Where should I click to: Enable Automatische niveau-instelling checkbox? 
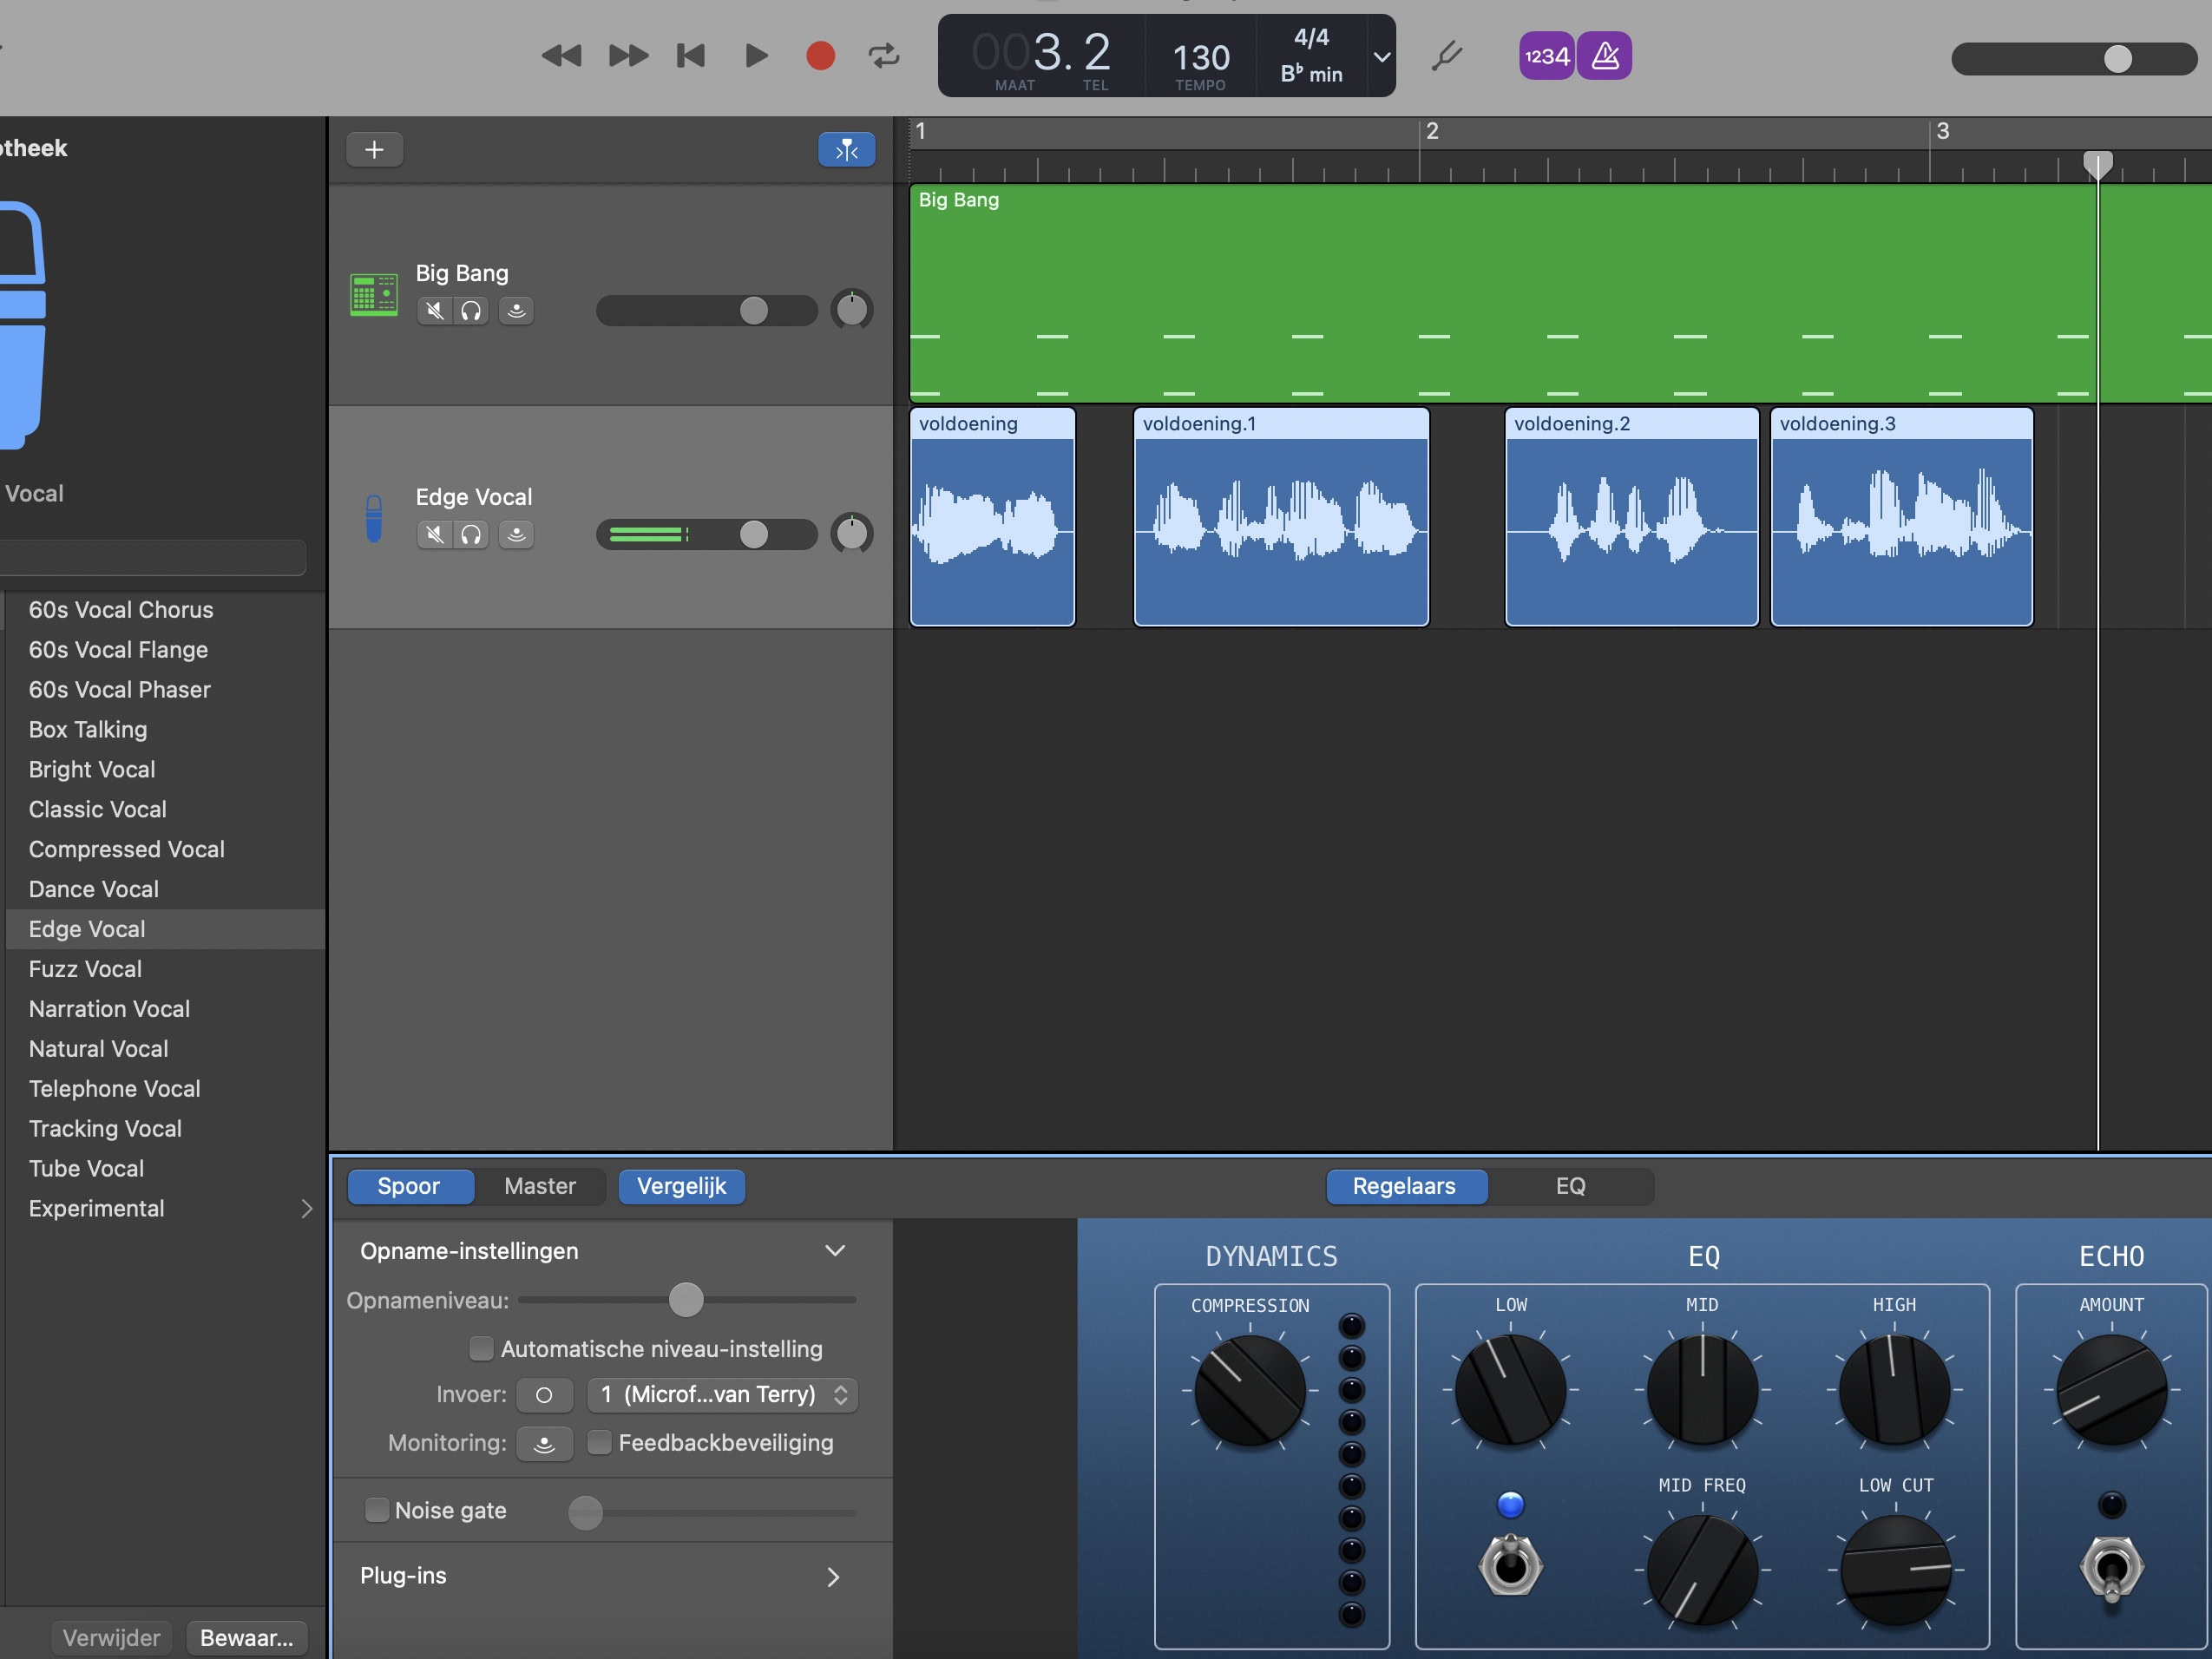click(481, 1349)
